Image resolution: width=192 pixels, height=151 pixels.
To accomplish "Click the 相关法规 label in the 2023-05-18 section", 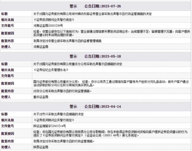I will point(7,70).
